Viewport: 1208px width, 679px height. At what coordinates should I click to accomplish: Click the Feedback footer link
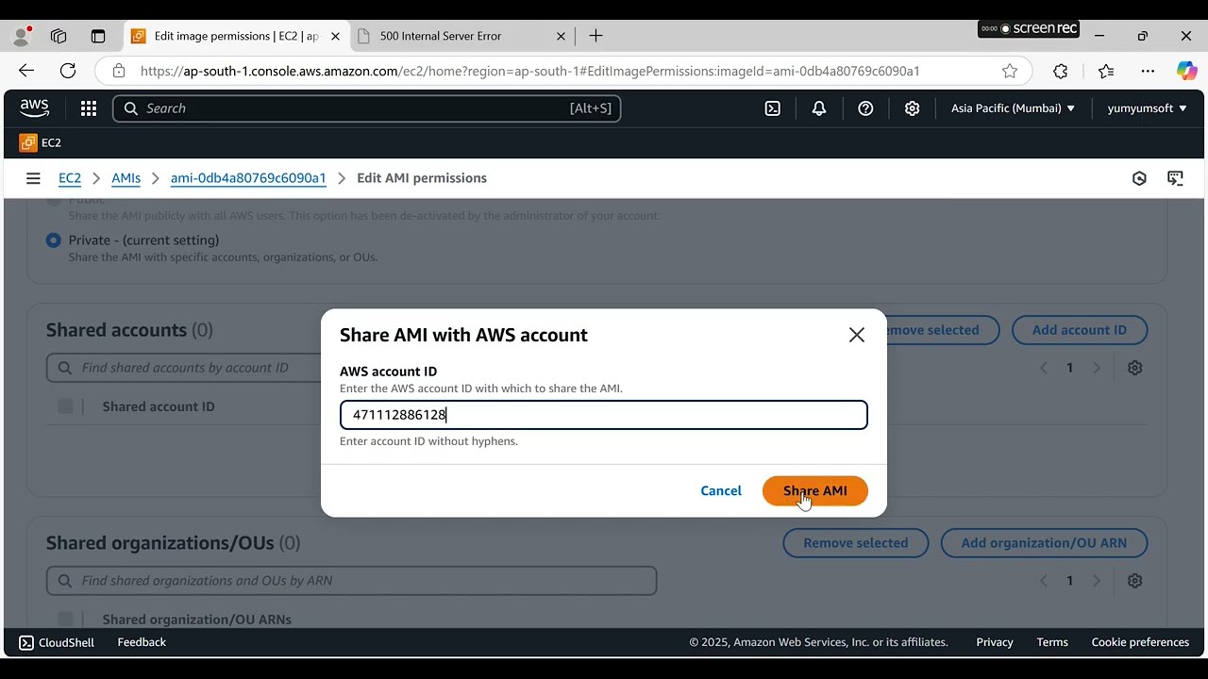coord(142,642)
